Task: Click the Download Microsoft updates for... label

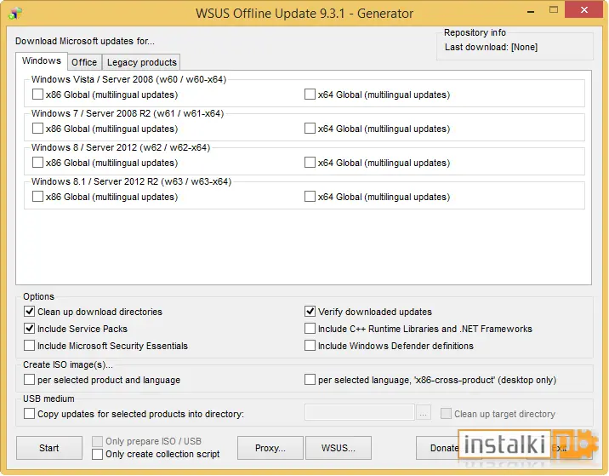Action: (x=85, y=41)
